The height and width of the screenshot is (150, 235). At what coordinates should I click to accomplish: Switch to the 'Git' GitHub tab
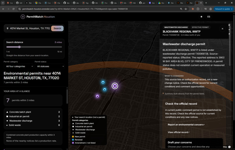coord(19,3)
